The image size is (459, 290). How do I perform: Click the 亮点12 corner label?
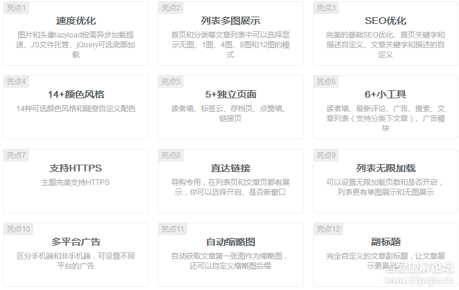[x=328, y=229]
